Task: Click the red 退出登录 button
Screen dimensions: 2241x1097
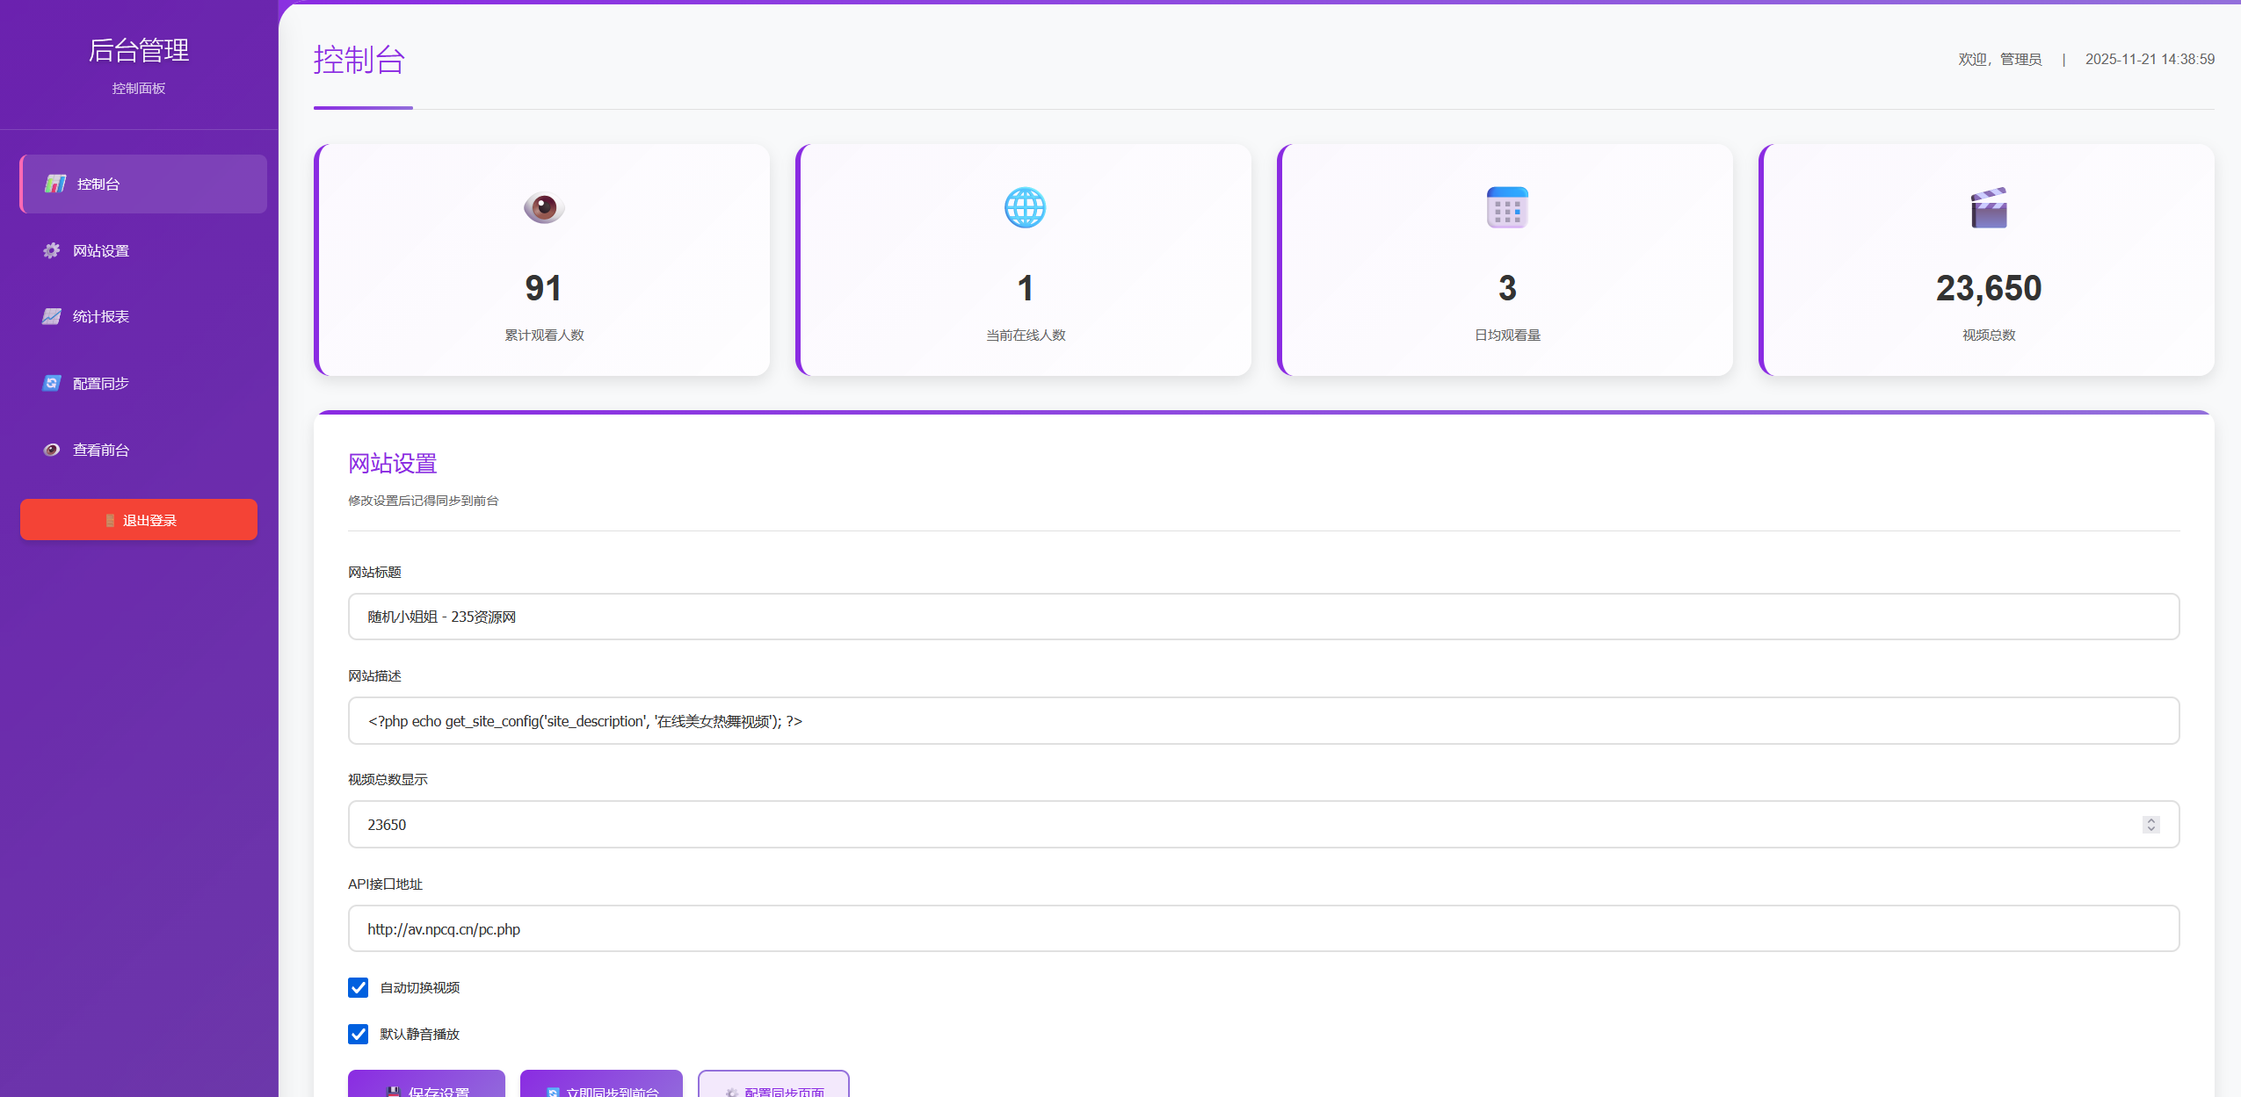Action: click(x=138, y=519)
